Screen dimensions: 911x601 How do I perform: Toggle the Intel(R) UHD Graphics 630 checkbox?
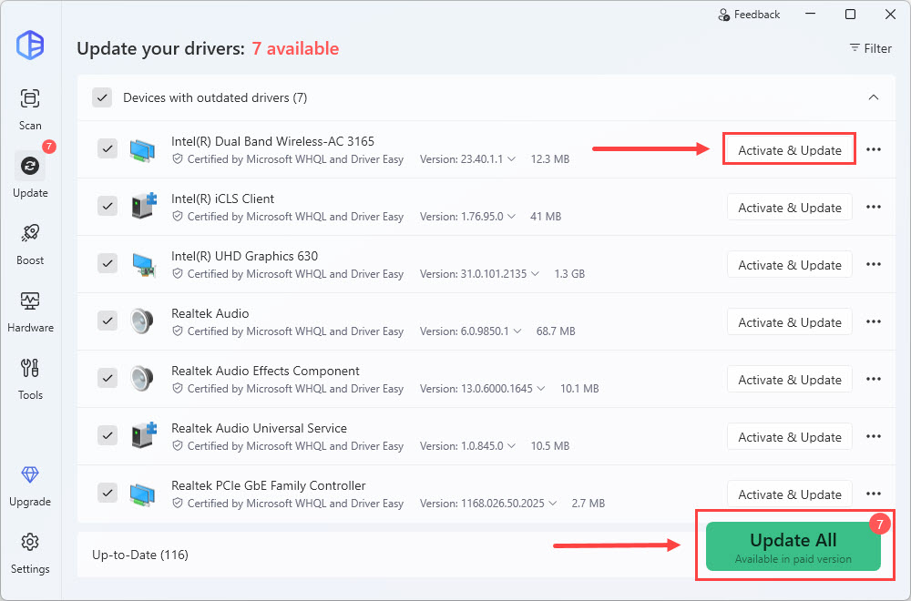(107, 263)
